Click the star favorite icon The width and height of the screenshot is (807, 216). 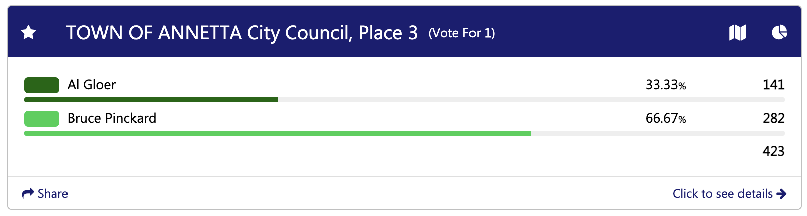click(29, 33)
